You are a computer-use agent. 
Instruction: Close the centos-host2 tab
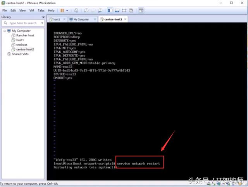coord(125,19)
